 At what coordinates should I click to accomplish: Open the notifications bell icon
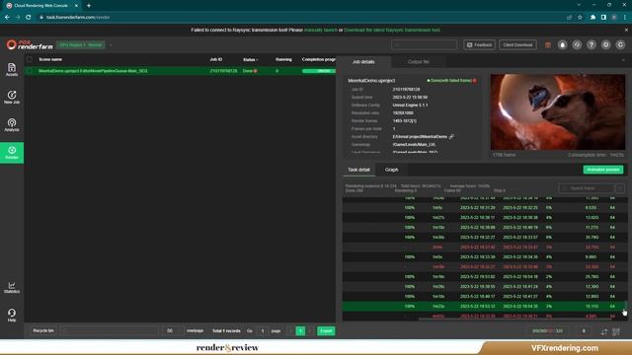562,44
